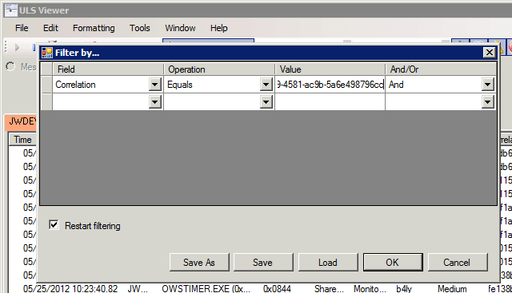Select the radio button beside Mes
Screen dimensions: 512x293
tap(10, 66)
